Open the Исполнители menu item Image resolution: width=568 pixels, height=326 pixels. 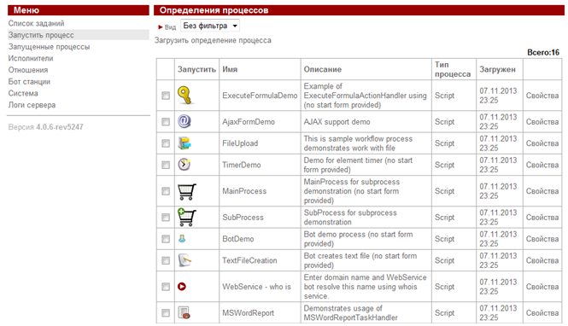coord(31,58)
